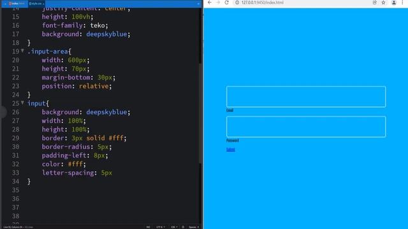Image resolution: width=408 pixels, height=229 pixels.
Task: Focus the Email input box in preview
Action: click(x=306, y=97)
